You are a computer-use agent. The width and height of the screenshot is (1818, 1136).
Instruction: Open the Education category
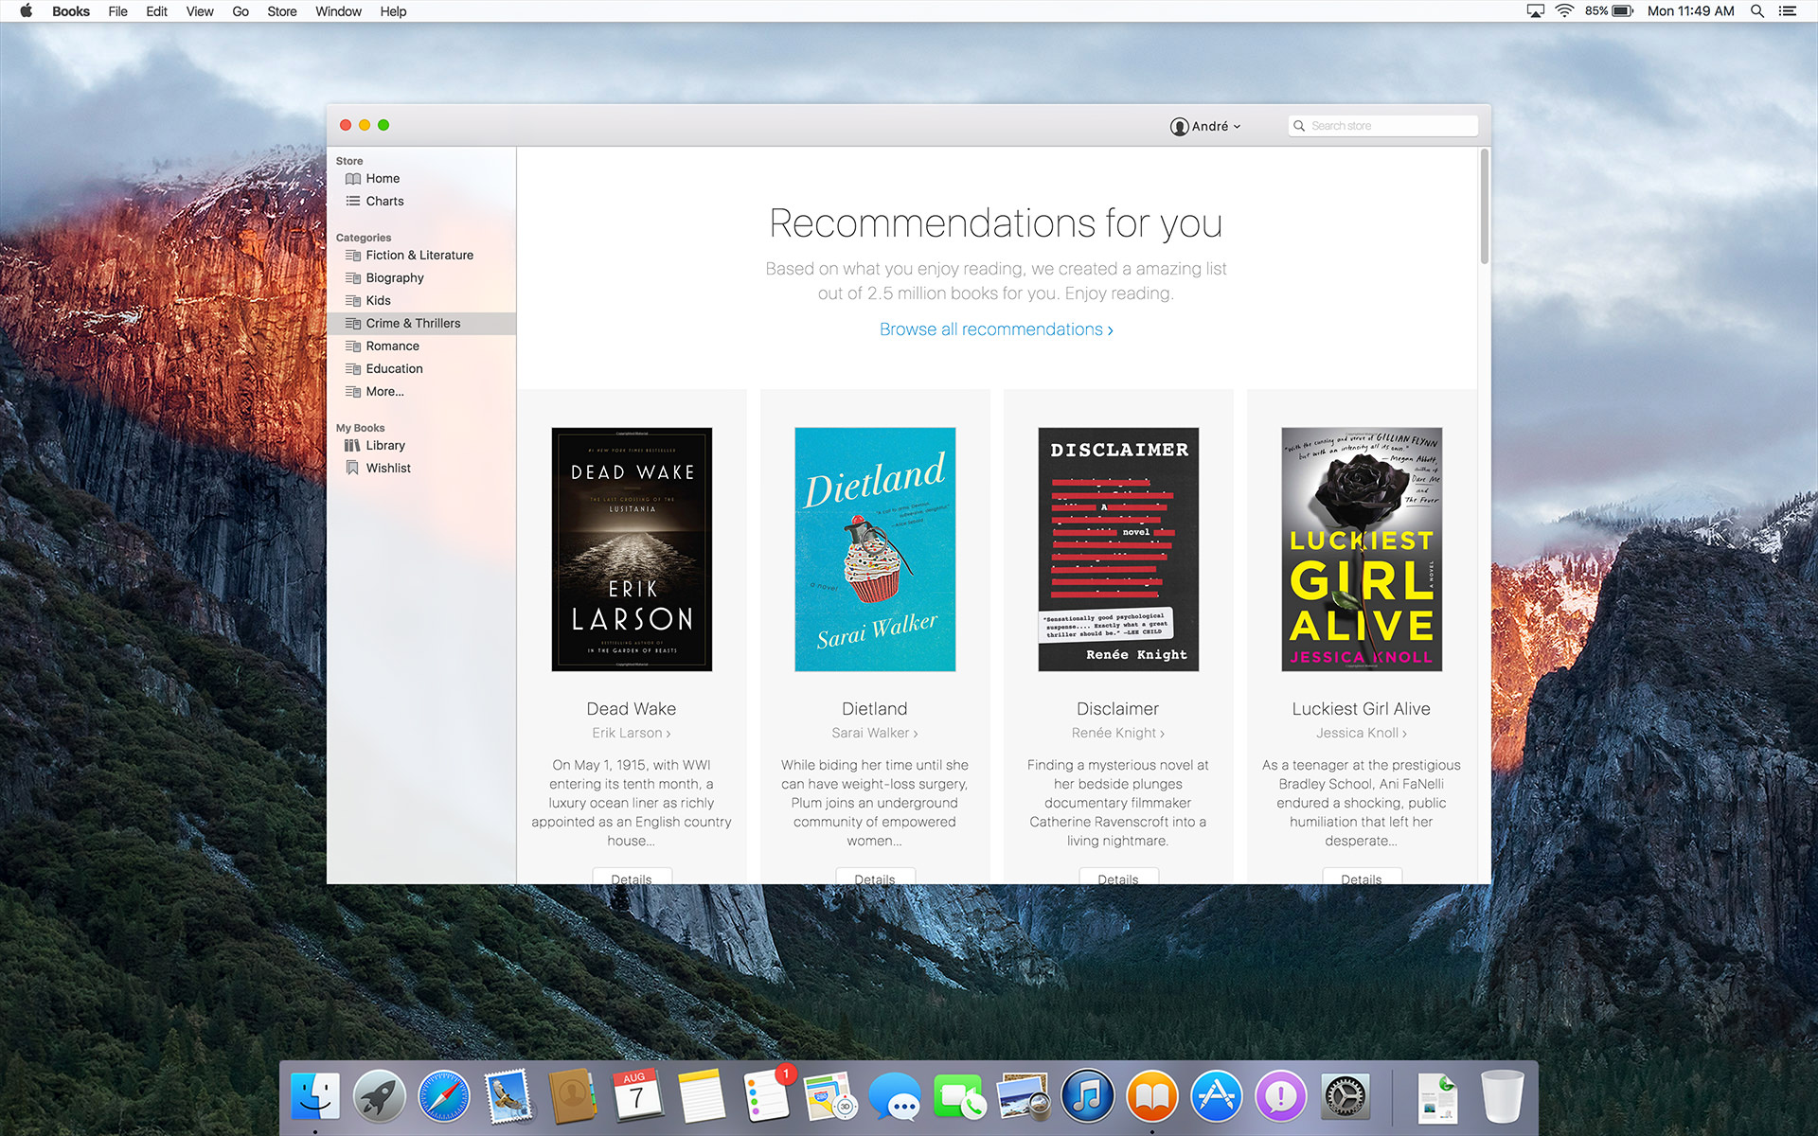421,368
